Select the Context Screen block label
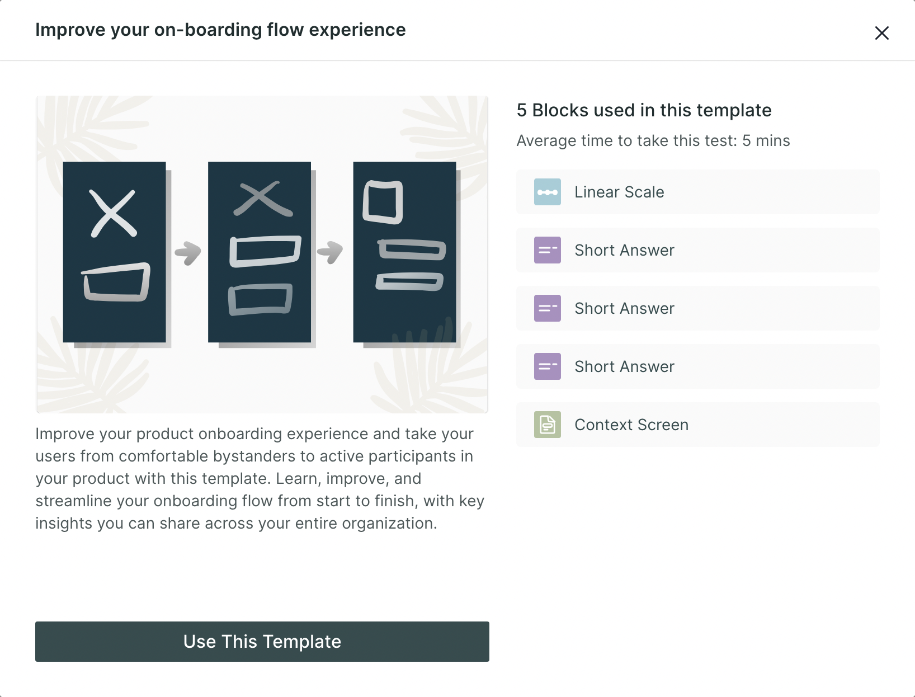This screenshot has height=697, width=915. (x=631, y=425)
